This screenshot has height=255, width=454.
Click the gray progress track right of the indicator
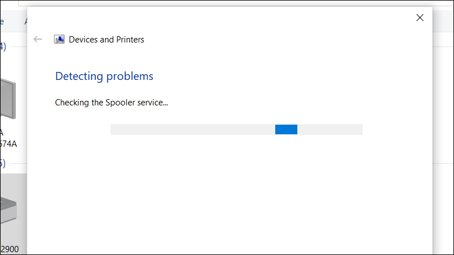point(330,130)
